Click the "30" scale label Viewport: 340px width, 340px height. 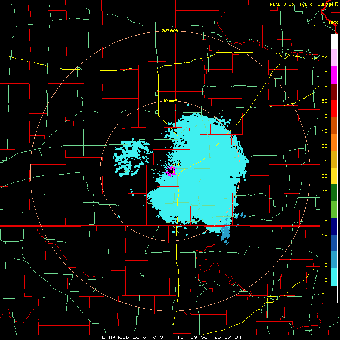[x=325, y=176]
